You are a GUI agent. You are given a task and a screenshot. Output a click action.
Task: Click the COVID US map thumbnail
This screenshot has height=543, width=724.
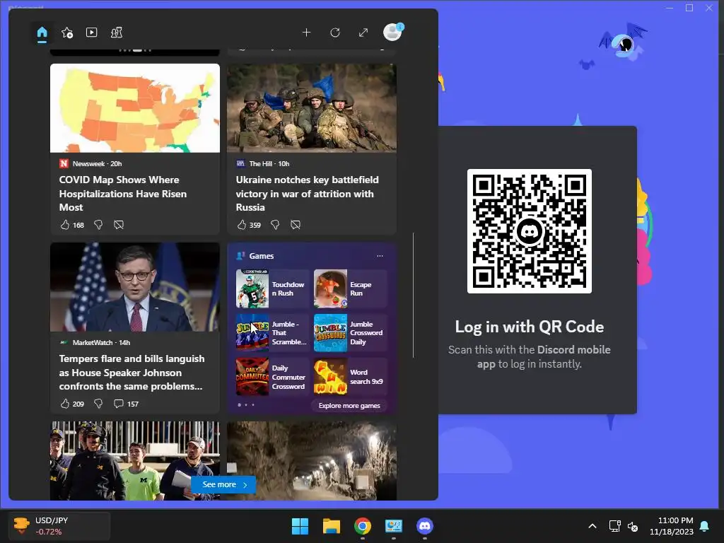pyautogui.click(x=135, y=108)
